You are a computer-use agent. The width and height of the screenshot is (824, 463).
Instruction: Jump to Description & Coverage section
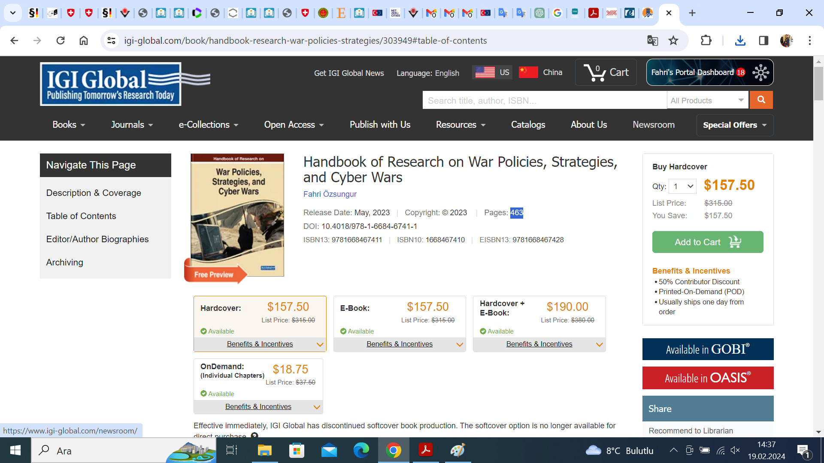pyautogui.click(x=94, y=193)
